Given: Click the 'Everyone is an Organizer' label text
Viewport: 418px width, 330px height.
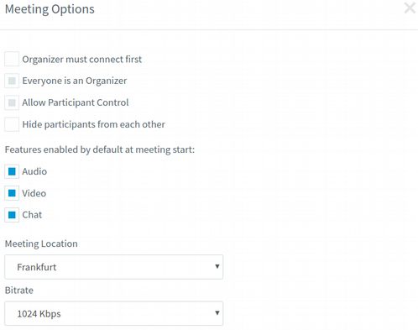Looking at the screenshot, I should point(75,81).
